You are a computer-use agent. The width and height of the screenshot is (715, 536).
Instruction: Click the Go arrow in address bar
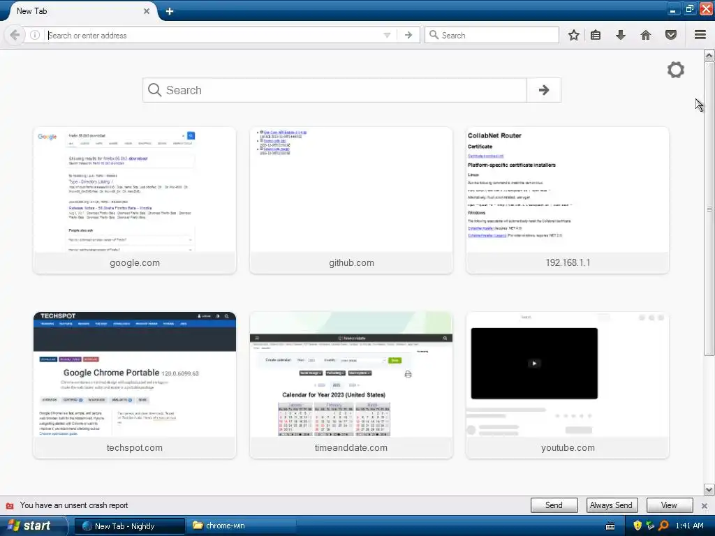click(x=408, y=35)
